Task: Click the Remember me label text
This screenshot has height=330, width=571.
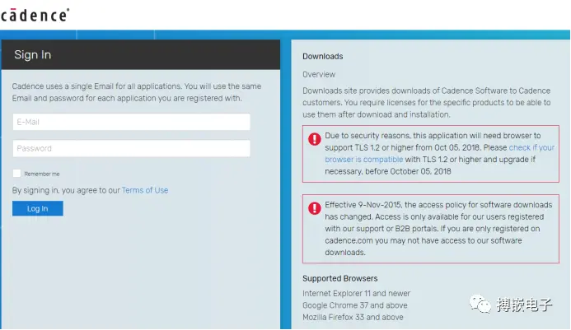Action: (x=42, y=174)
